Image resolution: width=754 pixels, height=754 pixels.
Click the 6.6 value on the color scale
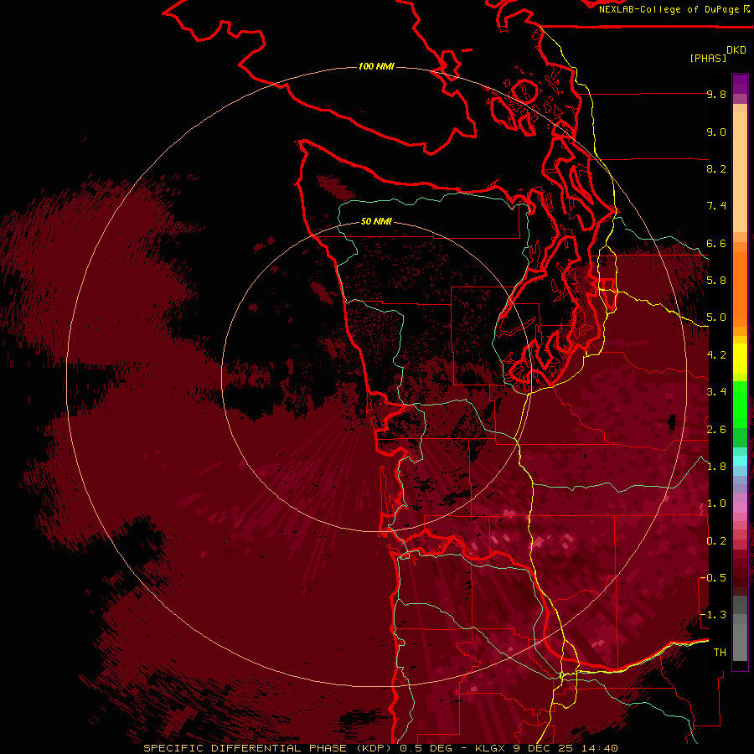(x=716, y=243)
